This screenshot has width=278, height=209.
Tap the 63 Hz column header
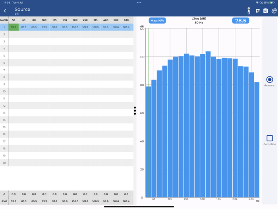(x=24, y=20)
